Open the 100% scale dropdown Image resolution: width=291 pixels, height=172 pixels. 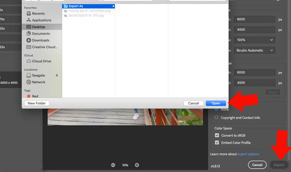pyautogui.click(x=255, y=40)
